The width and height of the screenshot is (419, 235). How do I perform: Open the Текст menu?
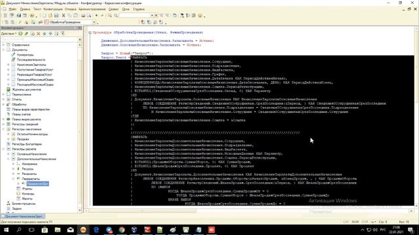tap(37, 9)
